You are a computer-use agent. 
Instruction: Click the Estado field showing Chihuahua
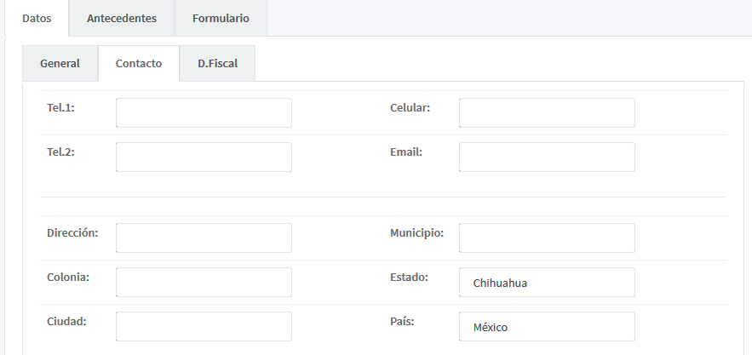547,283
